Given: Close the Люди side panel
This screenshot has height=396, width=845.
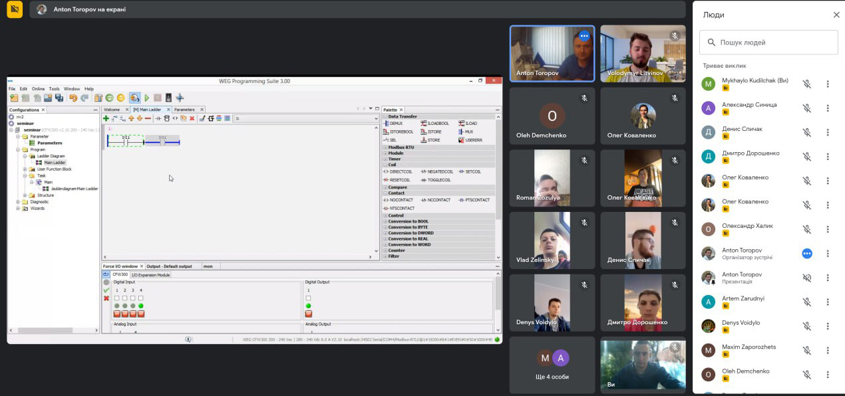Looking at the screenshot, I should 836,15.
